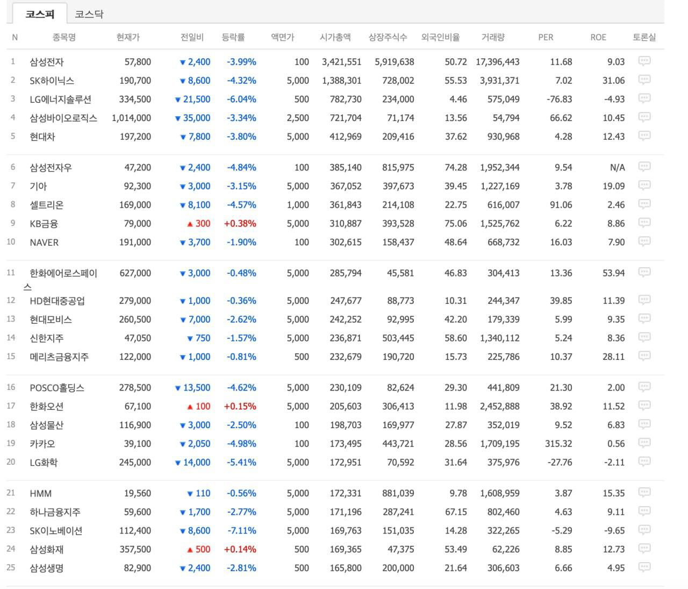Screen dimensions: 688x589
Task: Open the 기아 stock link
Action: (x=38, y=186)
